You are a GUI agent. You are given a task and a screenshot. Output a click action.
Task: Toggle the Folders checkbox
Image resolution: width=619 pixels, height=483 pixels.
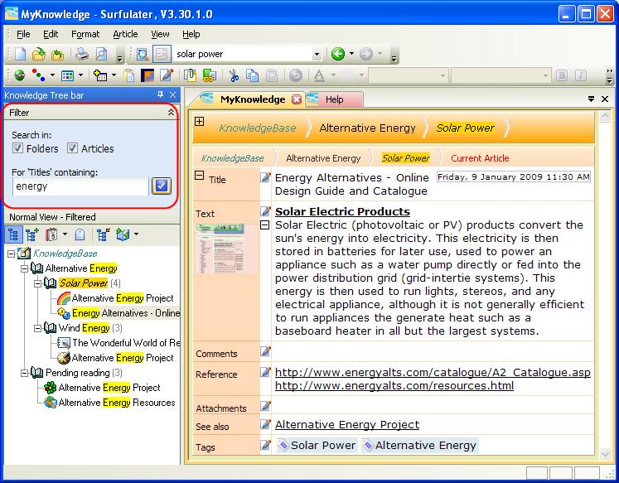[x=17, y=148]
